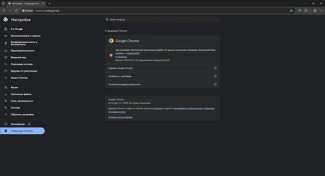
Task: Click the Подробнее link
Action: coord(121,57)
